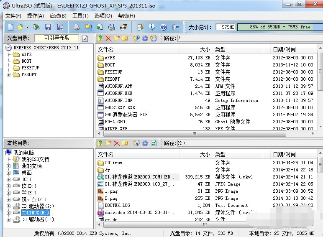Click 日期/时间 column header in lower pane
The image size is (323, 237).
(284, 154)
